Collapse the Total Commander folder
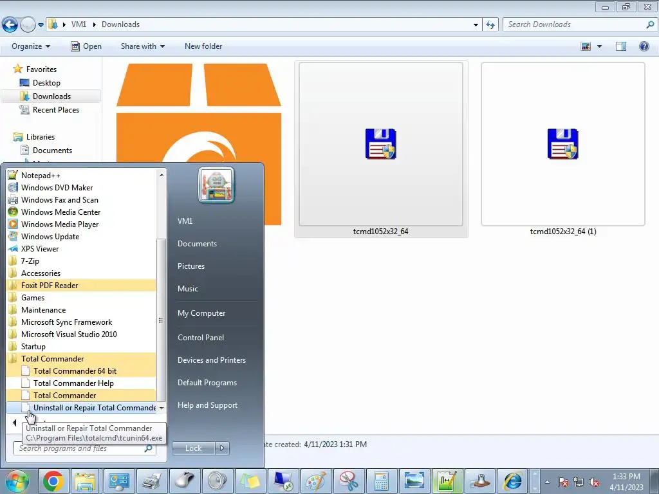 [x=81, y=358]
